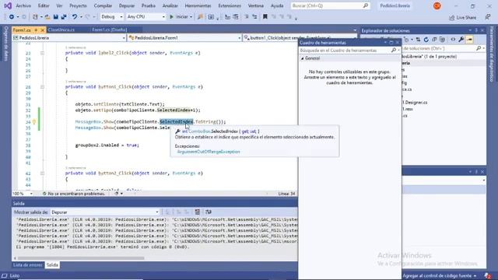Open the feedback icon beside Live Share

click(488, 17)
